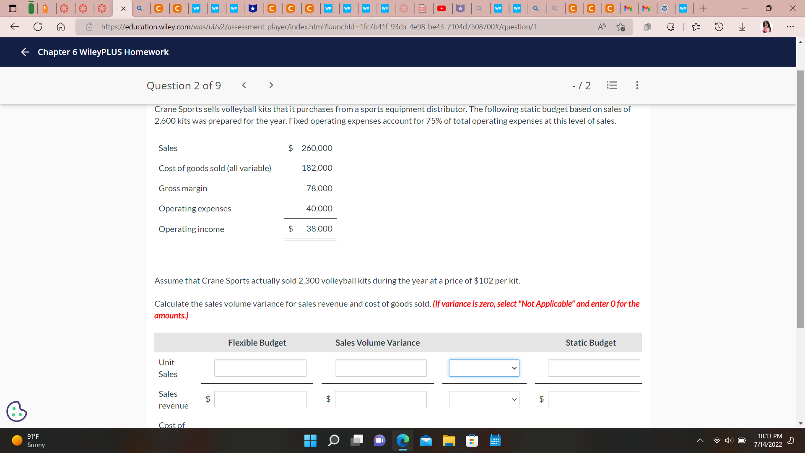Click the Static Budget Sales revenue field

tap(594, 399)
